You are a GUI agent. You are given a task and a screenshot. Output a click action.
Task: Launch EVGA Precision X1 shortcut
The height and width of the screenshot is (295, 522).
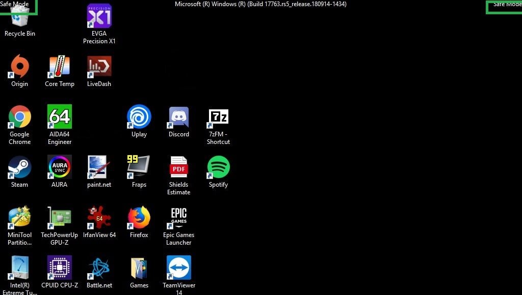[x=99, y=16]
